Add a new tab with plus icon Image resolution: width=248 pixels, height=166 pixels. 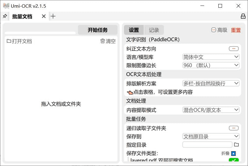(53, 16)
